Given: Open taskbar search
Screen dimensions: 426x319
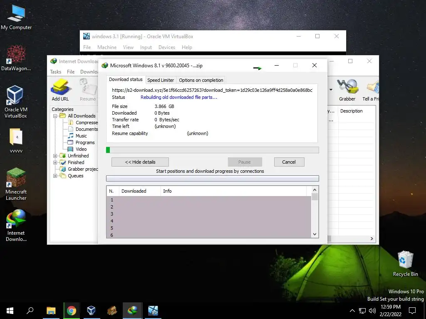Looking at the screenshot, I should pyautogui.click(x=30, y=311).
